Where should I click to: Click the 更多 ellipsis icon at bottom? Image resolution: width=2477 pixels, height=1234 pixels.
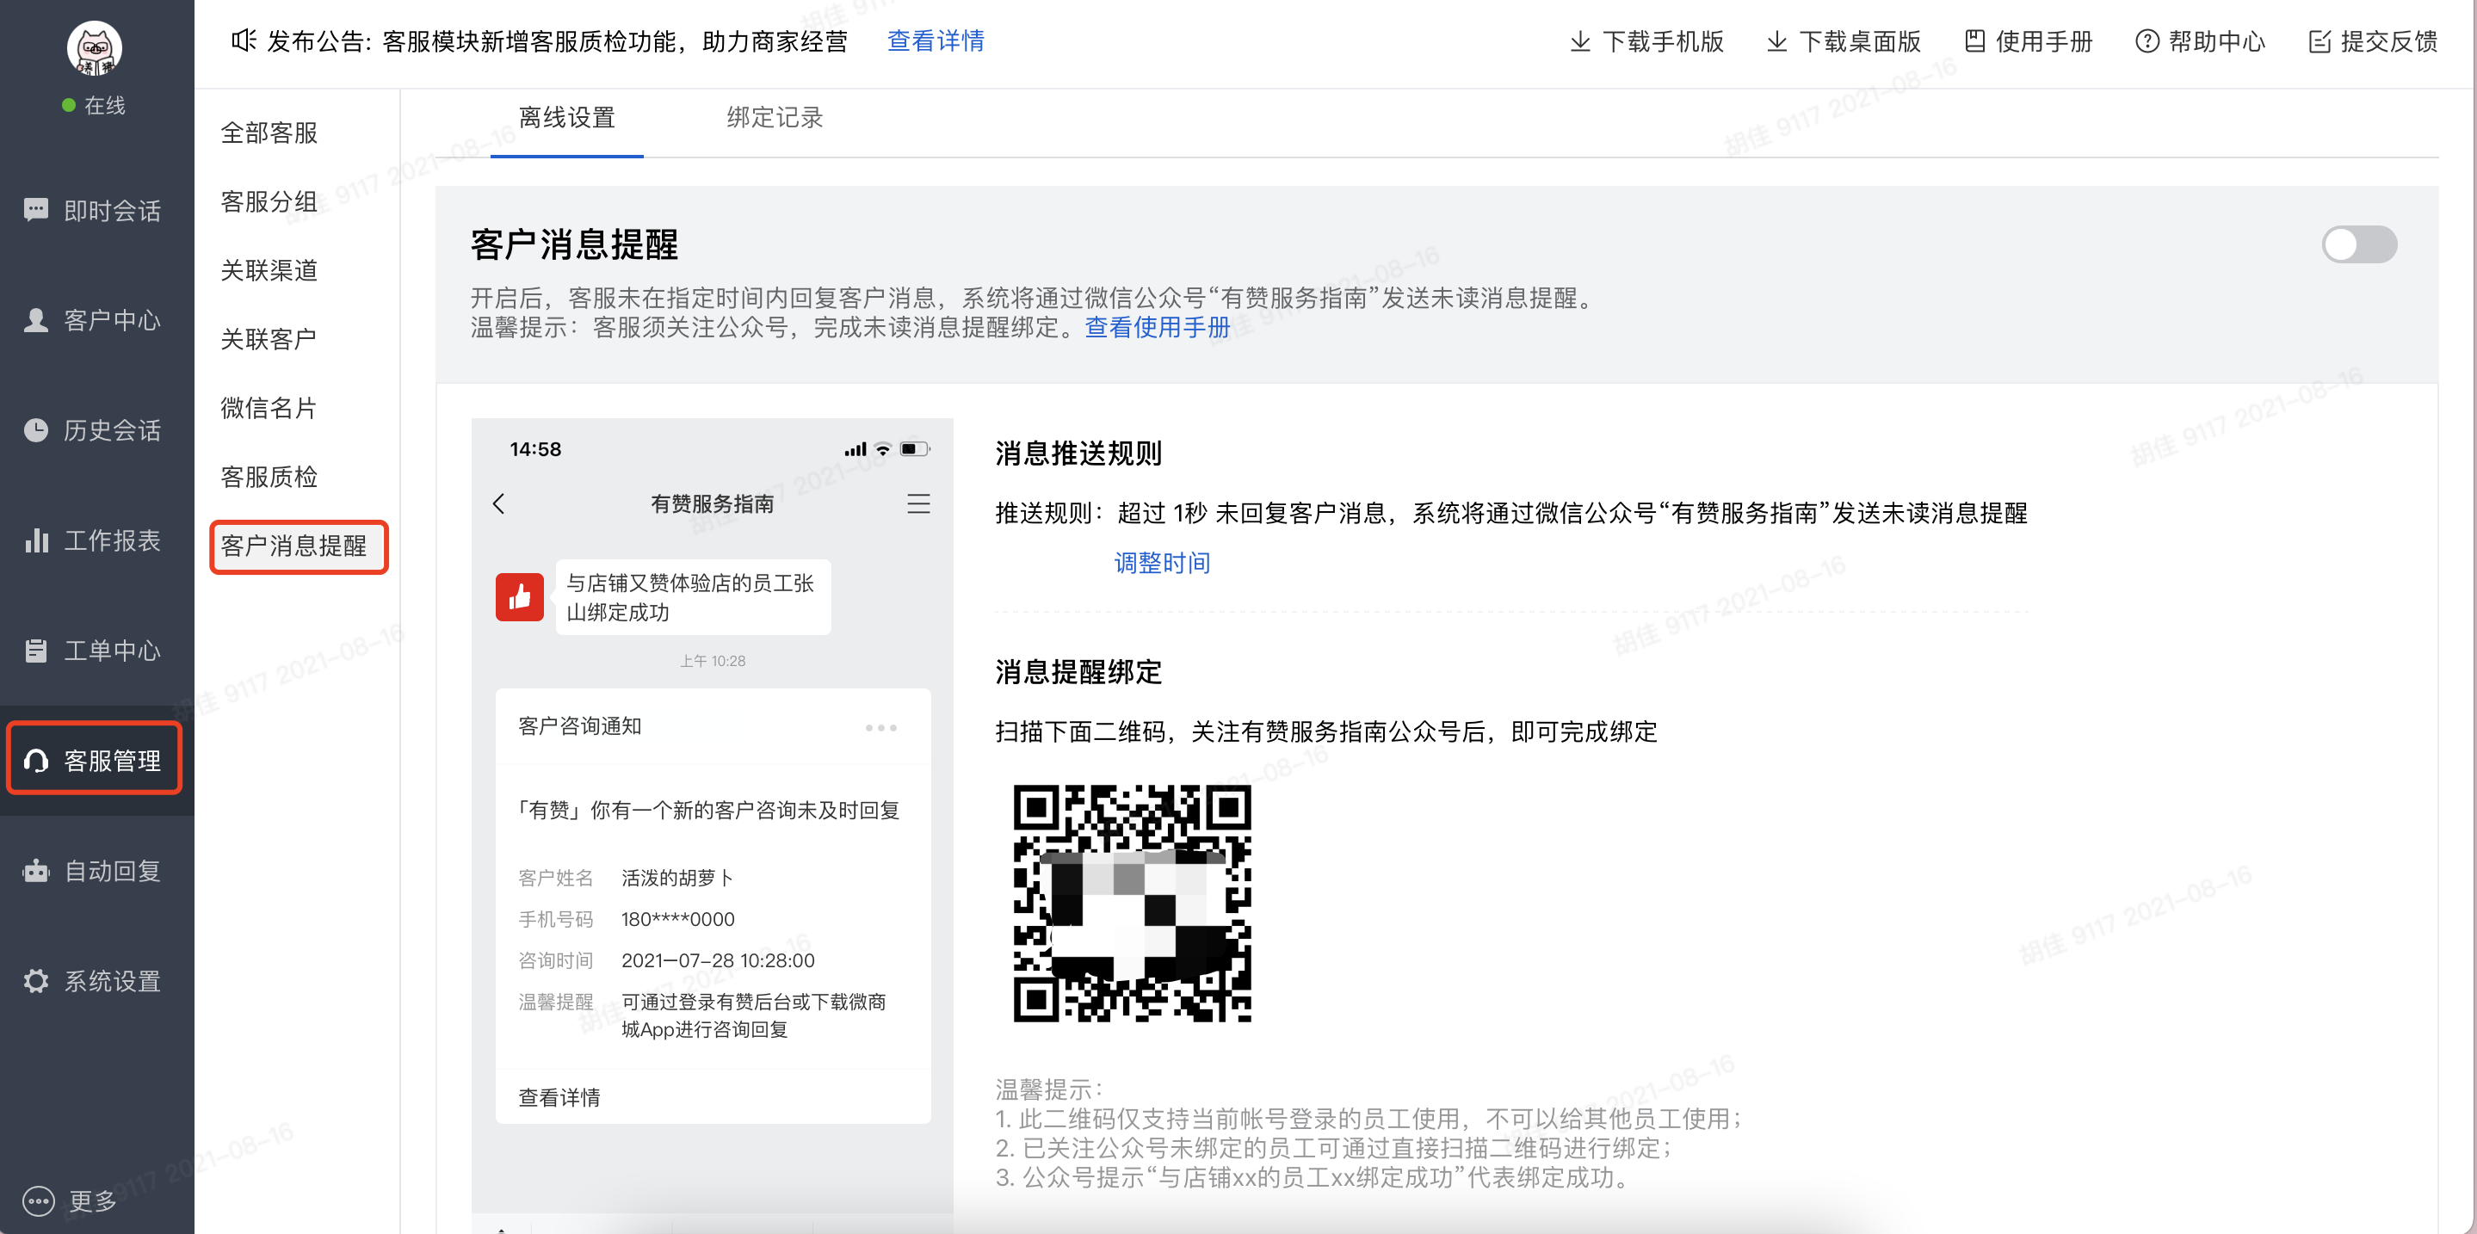tap(39, 1200)
